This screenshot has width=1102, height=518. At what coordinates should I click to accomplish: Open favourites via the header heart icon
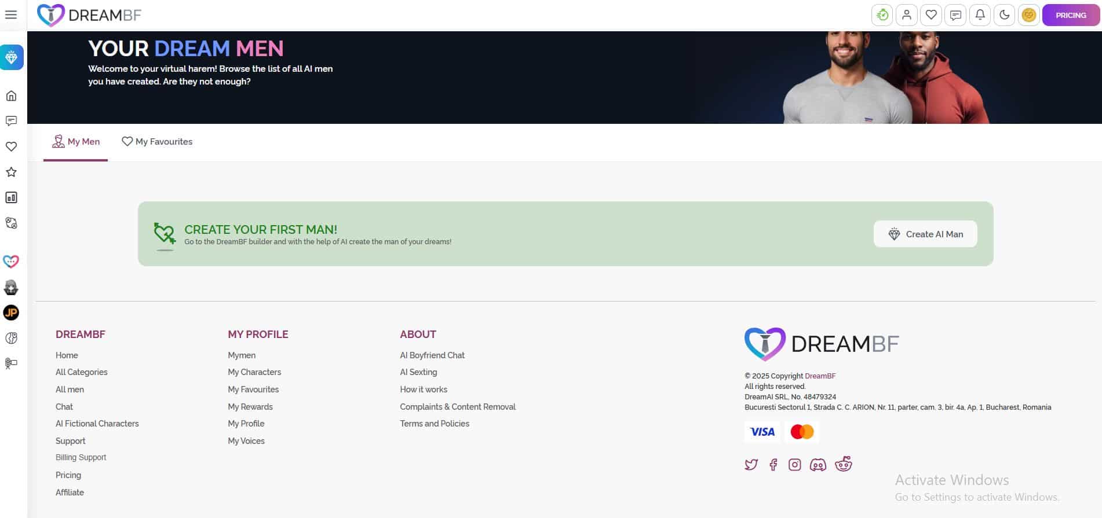coord(931,15)
